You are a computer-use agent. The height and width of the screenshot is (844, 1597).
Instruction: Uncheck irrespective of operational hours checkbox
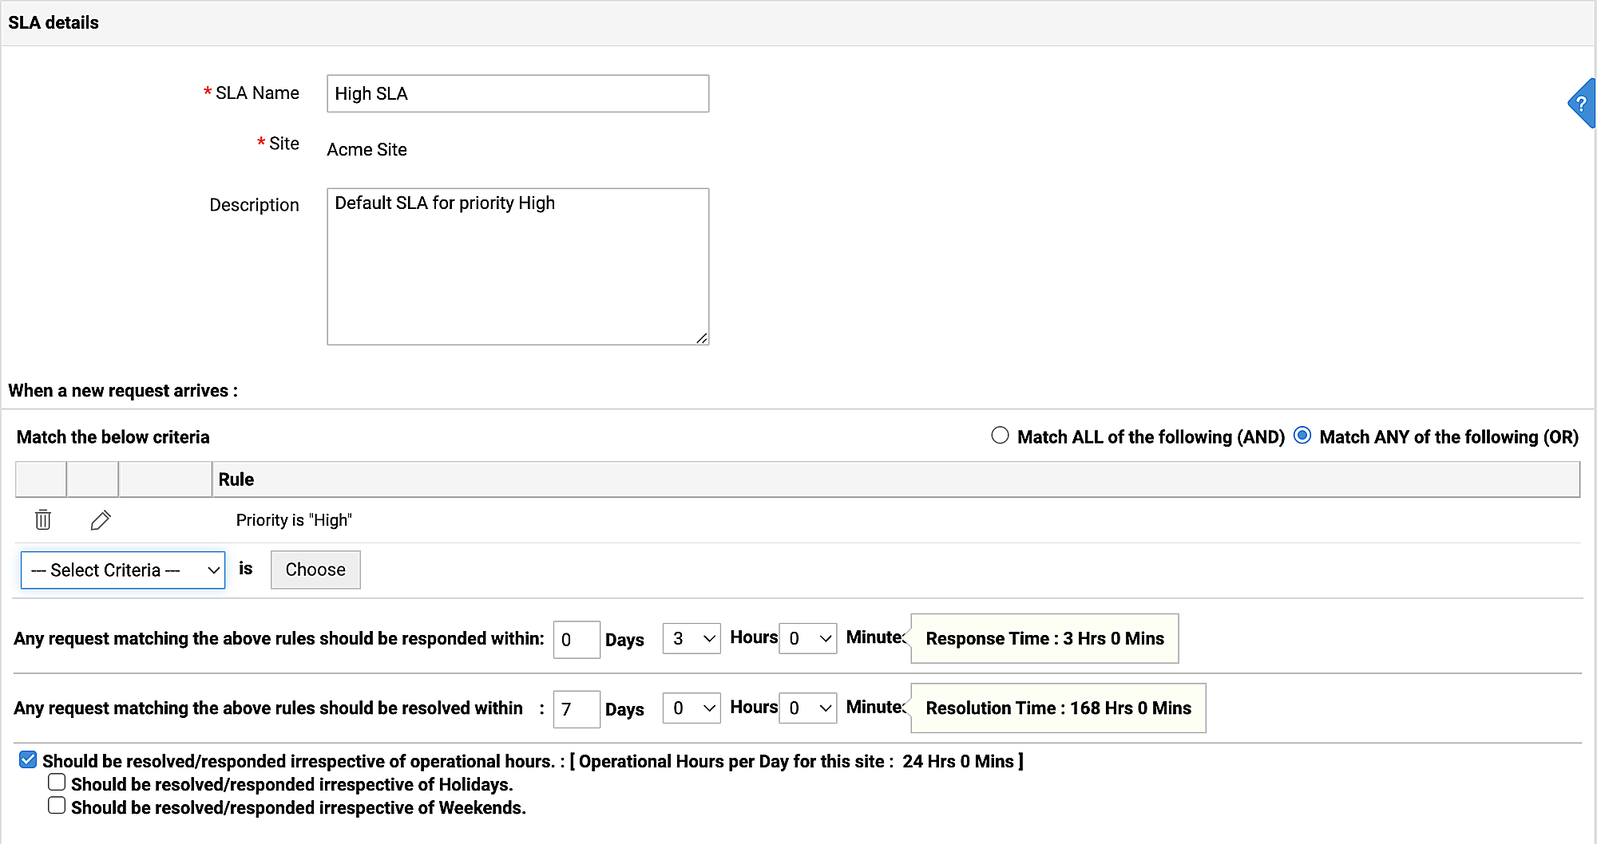pyautogui.click(x=28, y=759)
